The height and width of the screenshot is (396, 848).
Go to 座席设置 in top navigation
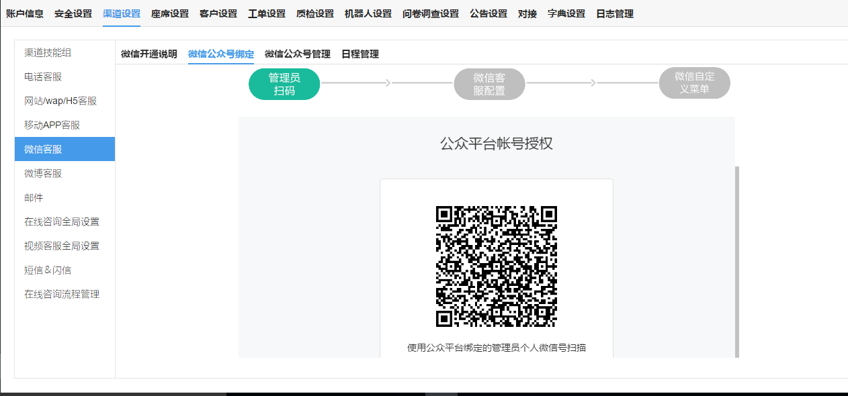coord(170,13)
